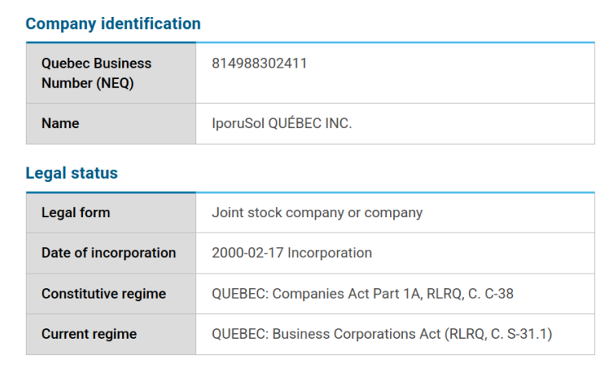The image size is (616, 375).
Task: Click the Name row label
Action: coord(60,124)
